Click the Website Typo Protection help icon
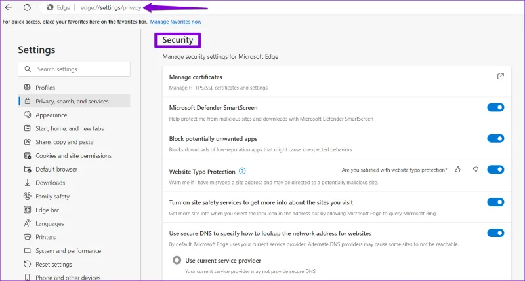The height and width of the screenshot is (281, 525). (242, 171)
